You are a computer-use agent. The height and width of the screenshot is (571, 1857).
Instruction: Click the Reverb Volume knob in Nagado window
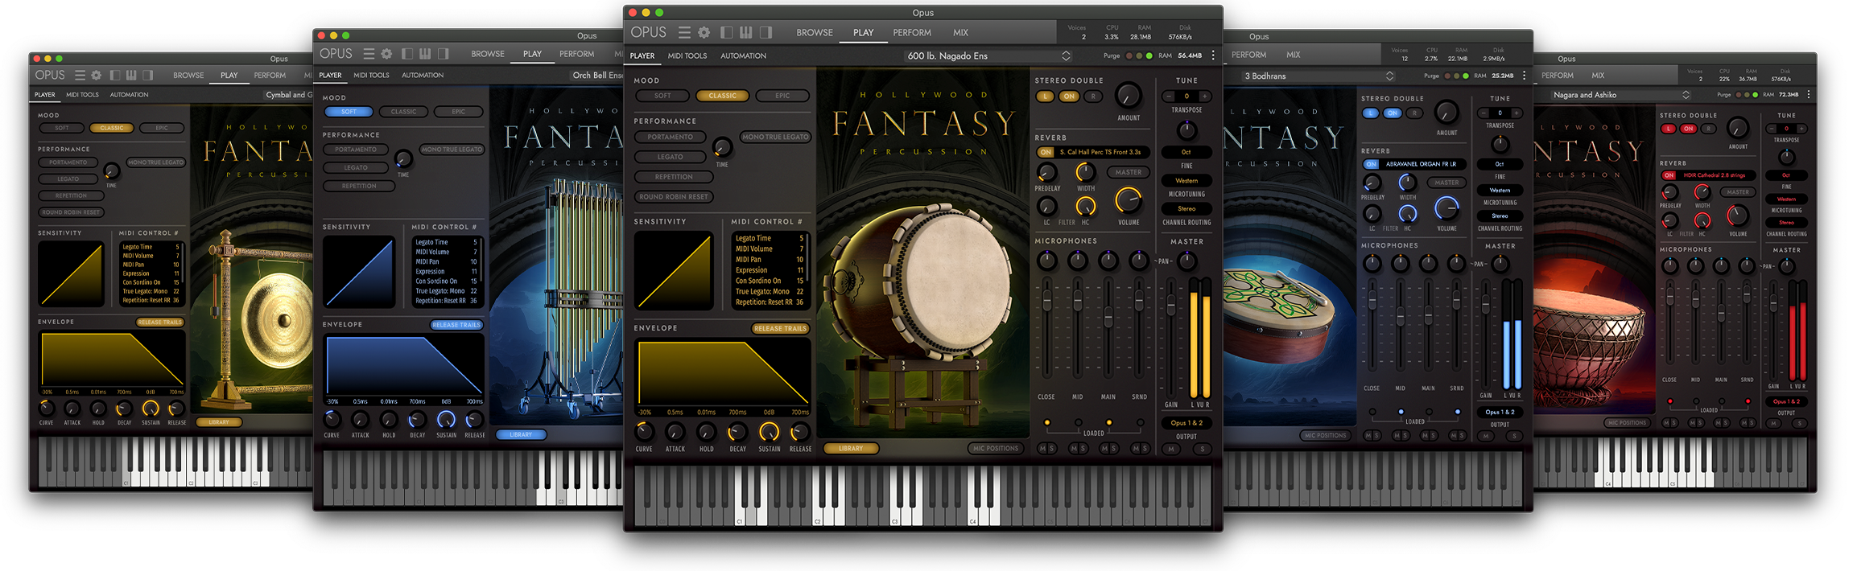1129,200
